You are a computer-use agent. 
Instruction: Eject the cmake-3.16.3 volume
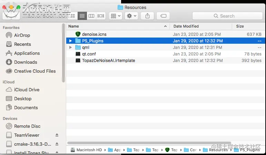(x=57, y=144)
